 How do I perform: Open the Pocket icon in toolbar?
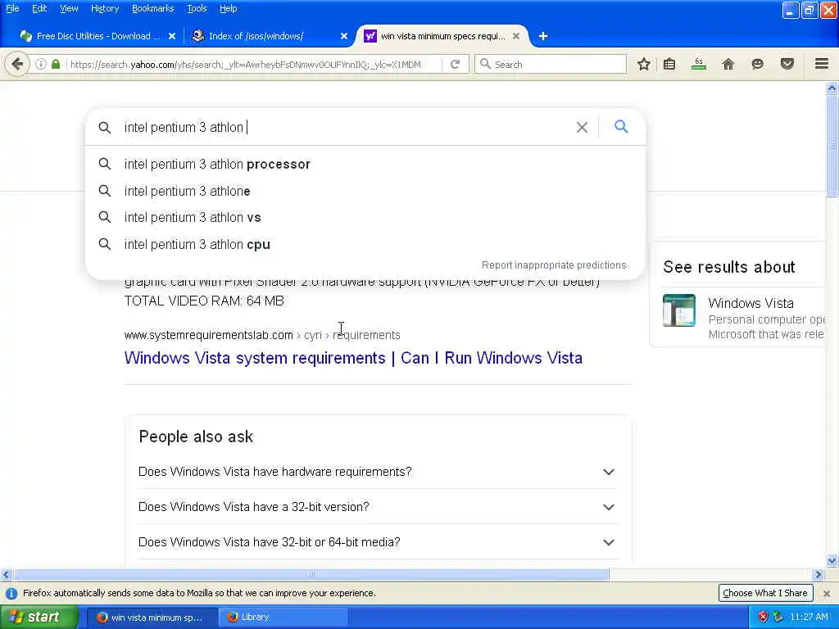(787, 65)
